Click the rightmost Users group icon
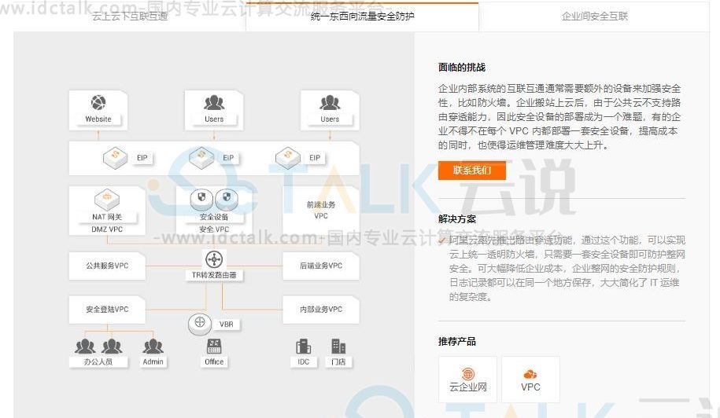The height and width of the screenshot is (418, 720). [330, 103]
